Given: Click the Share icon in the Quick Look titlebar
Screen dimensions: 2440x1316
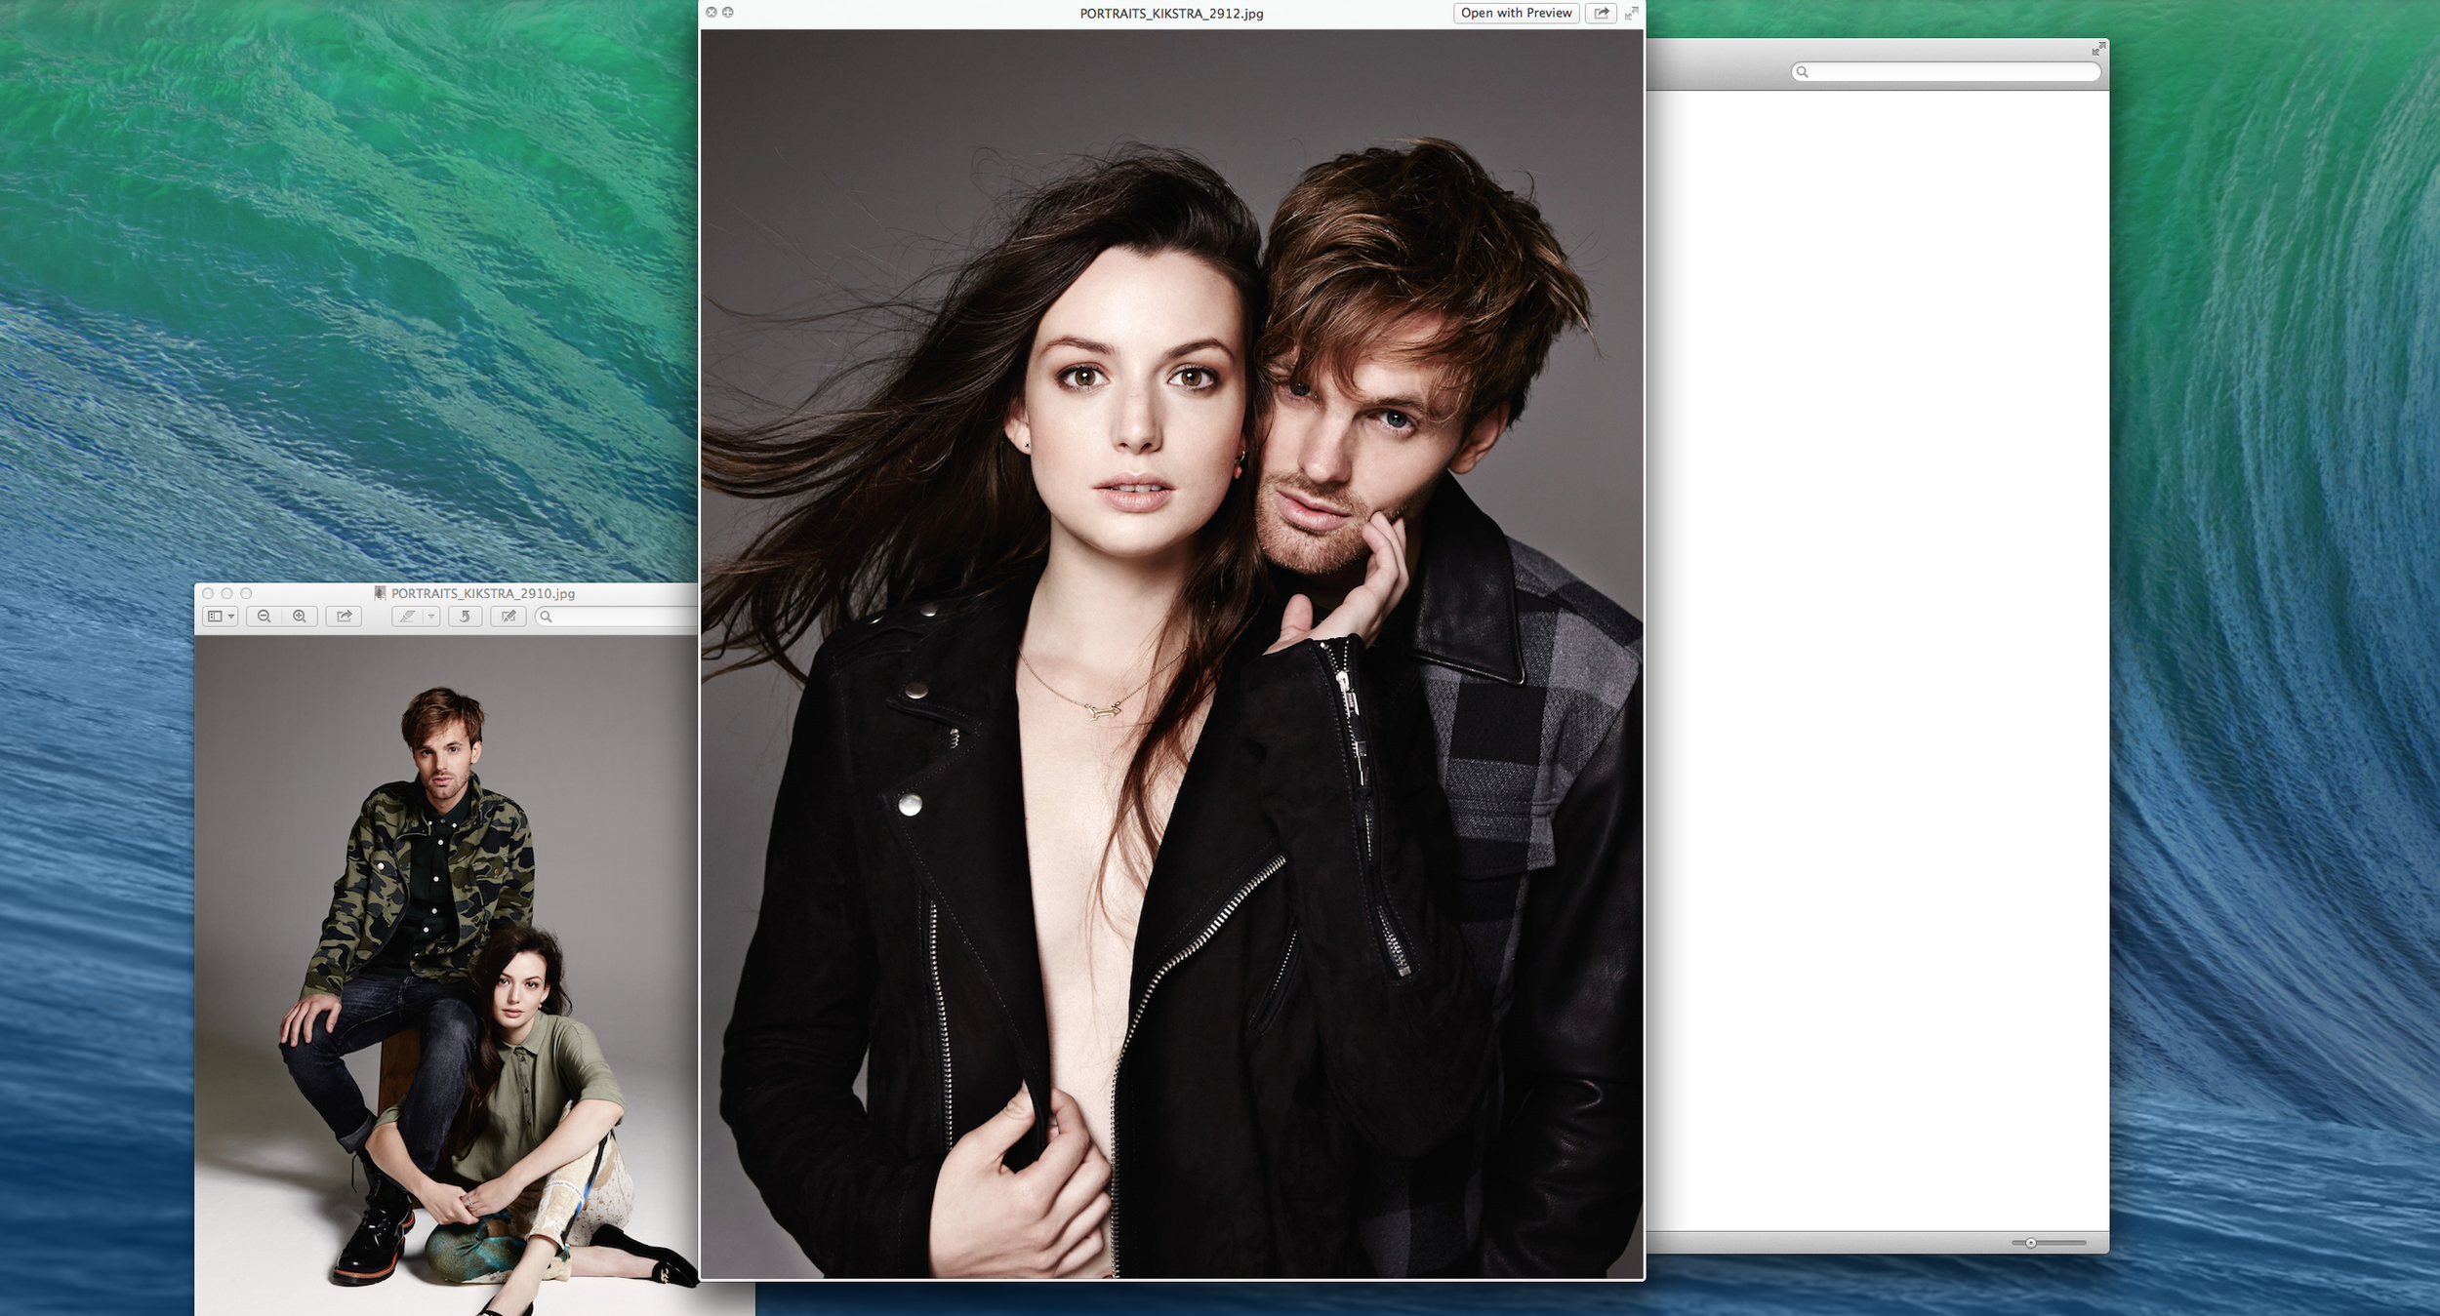Looking at the screenshot, I should tap(1604, 13).
